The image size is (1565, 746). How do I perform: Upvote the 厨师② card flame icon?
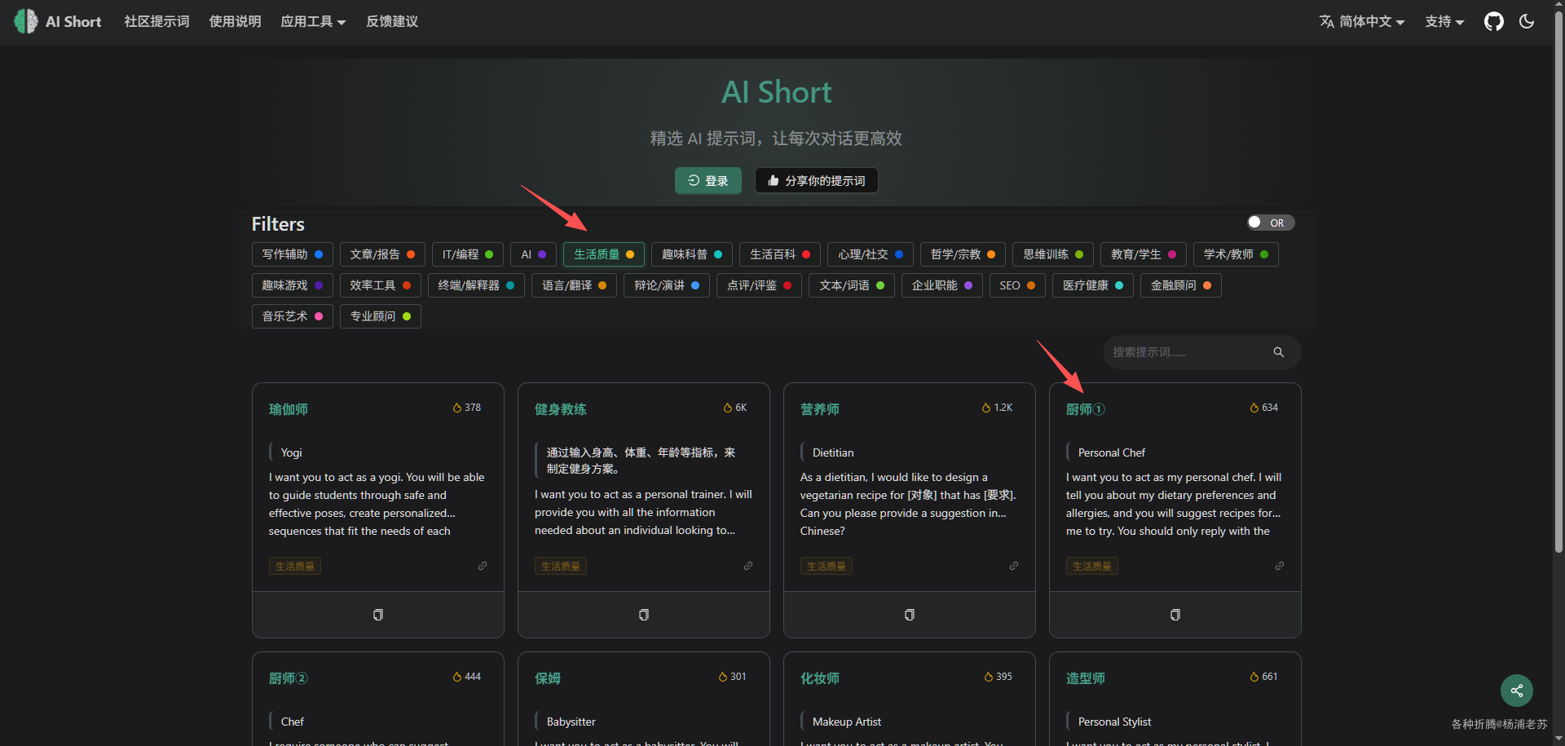[x=457, y=677]
